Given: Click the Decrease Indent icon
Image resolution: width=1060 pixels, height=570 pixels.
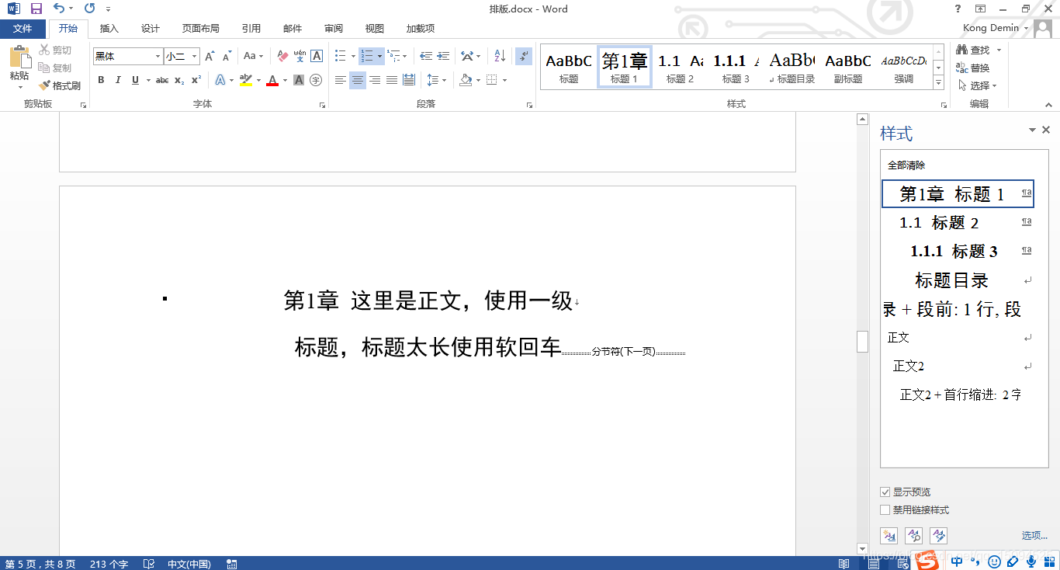Looking at the screenshot, I should (x=425, y=56).
